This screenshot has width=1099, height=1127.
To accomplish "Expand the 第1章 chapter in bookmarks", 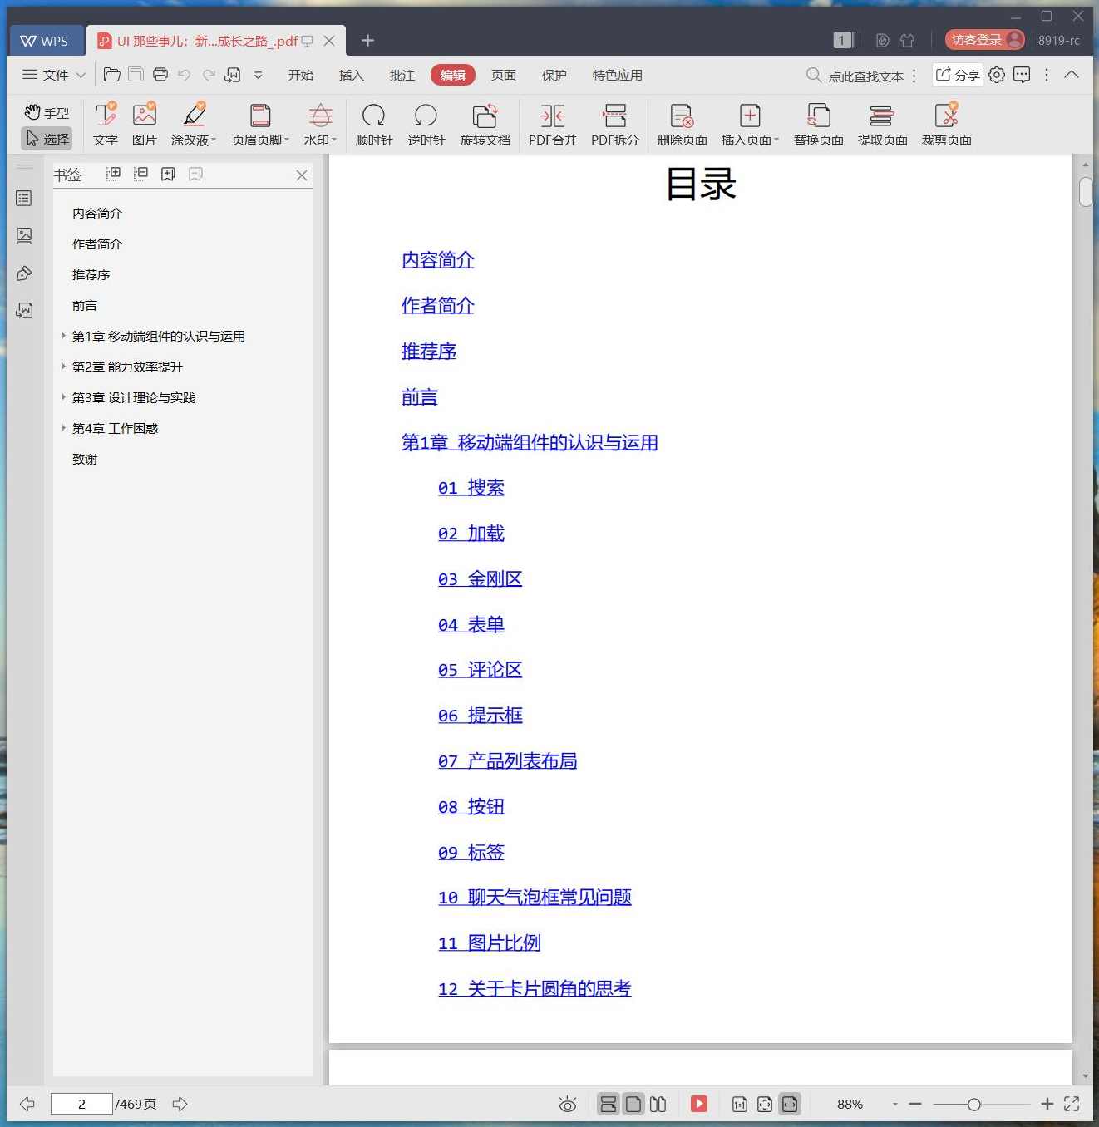I will (x=64, y=336).
